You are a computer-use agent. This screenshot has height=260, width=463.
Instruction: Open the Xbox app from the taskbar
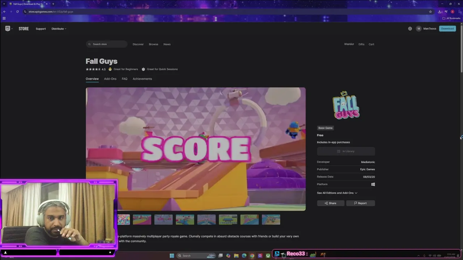[x=268, y=256]
